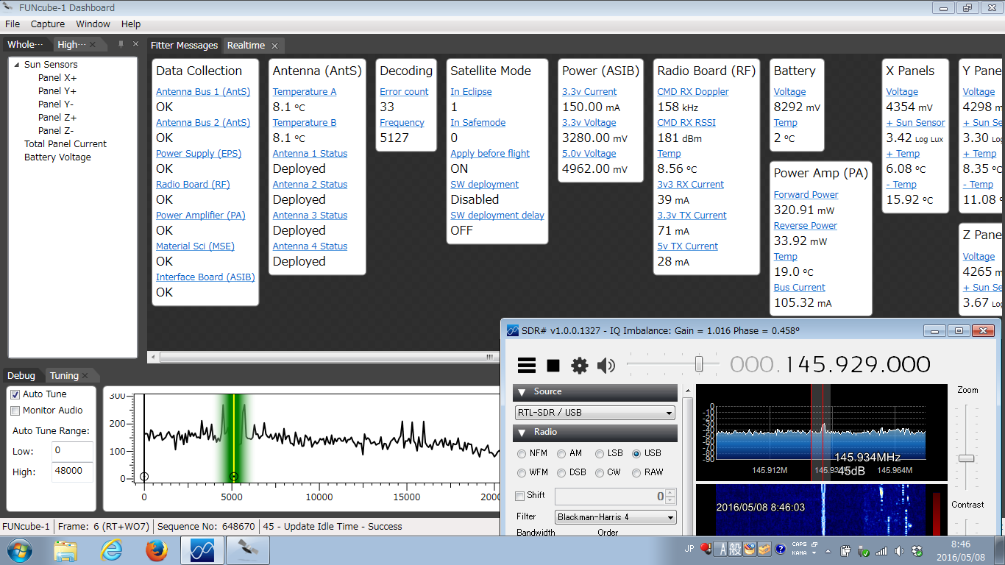Click the Antenna Bus 1 (AntS) link
Screen dimensions: 1005x565
tap(203, 92)
